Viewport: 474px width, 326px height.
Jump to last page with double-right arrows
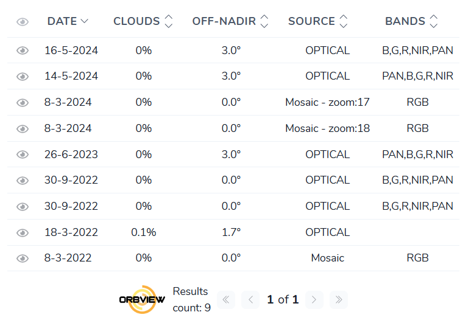[339, 300]
